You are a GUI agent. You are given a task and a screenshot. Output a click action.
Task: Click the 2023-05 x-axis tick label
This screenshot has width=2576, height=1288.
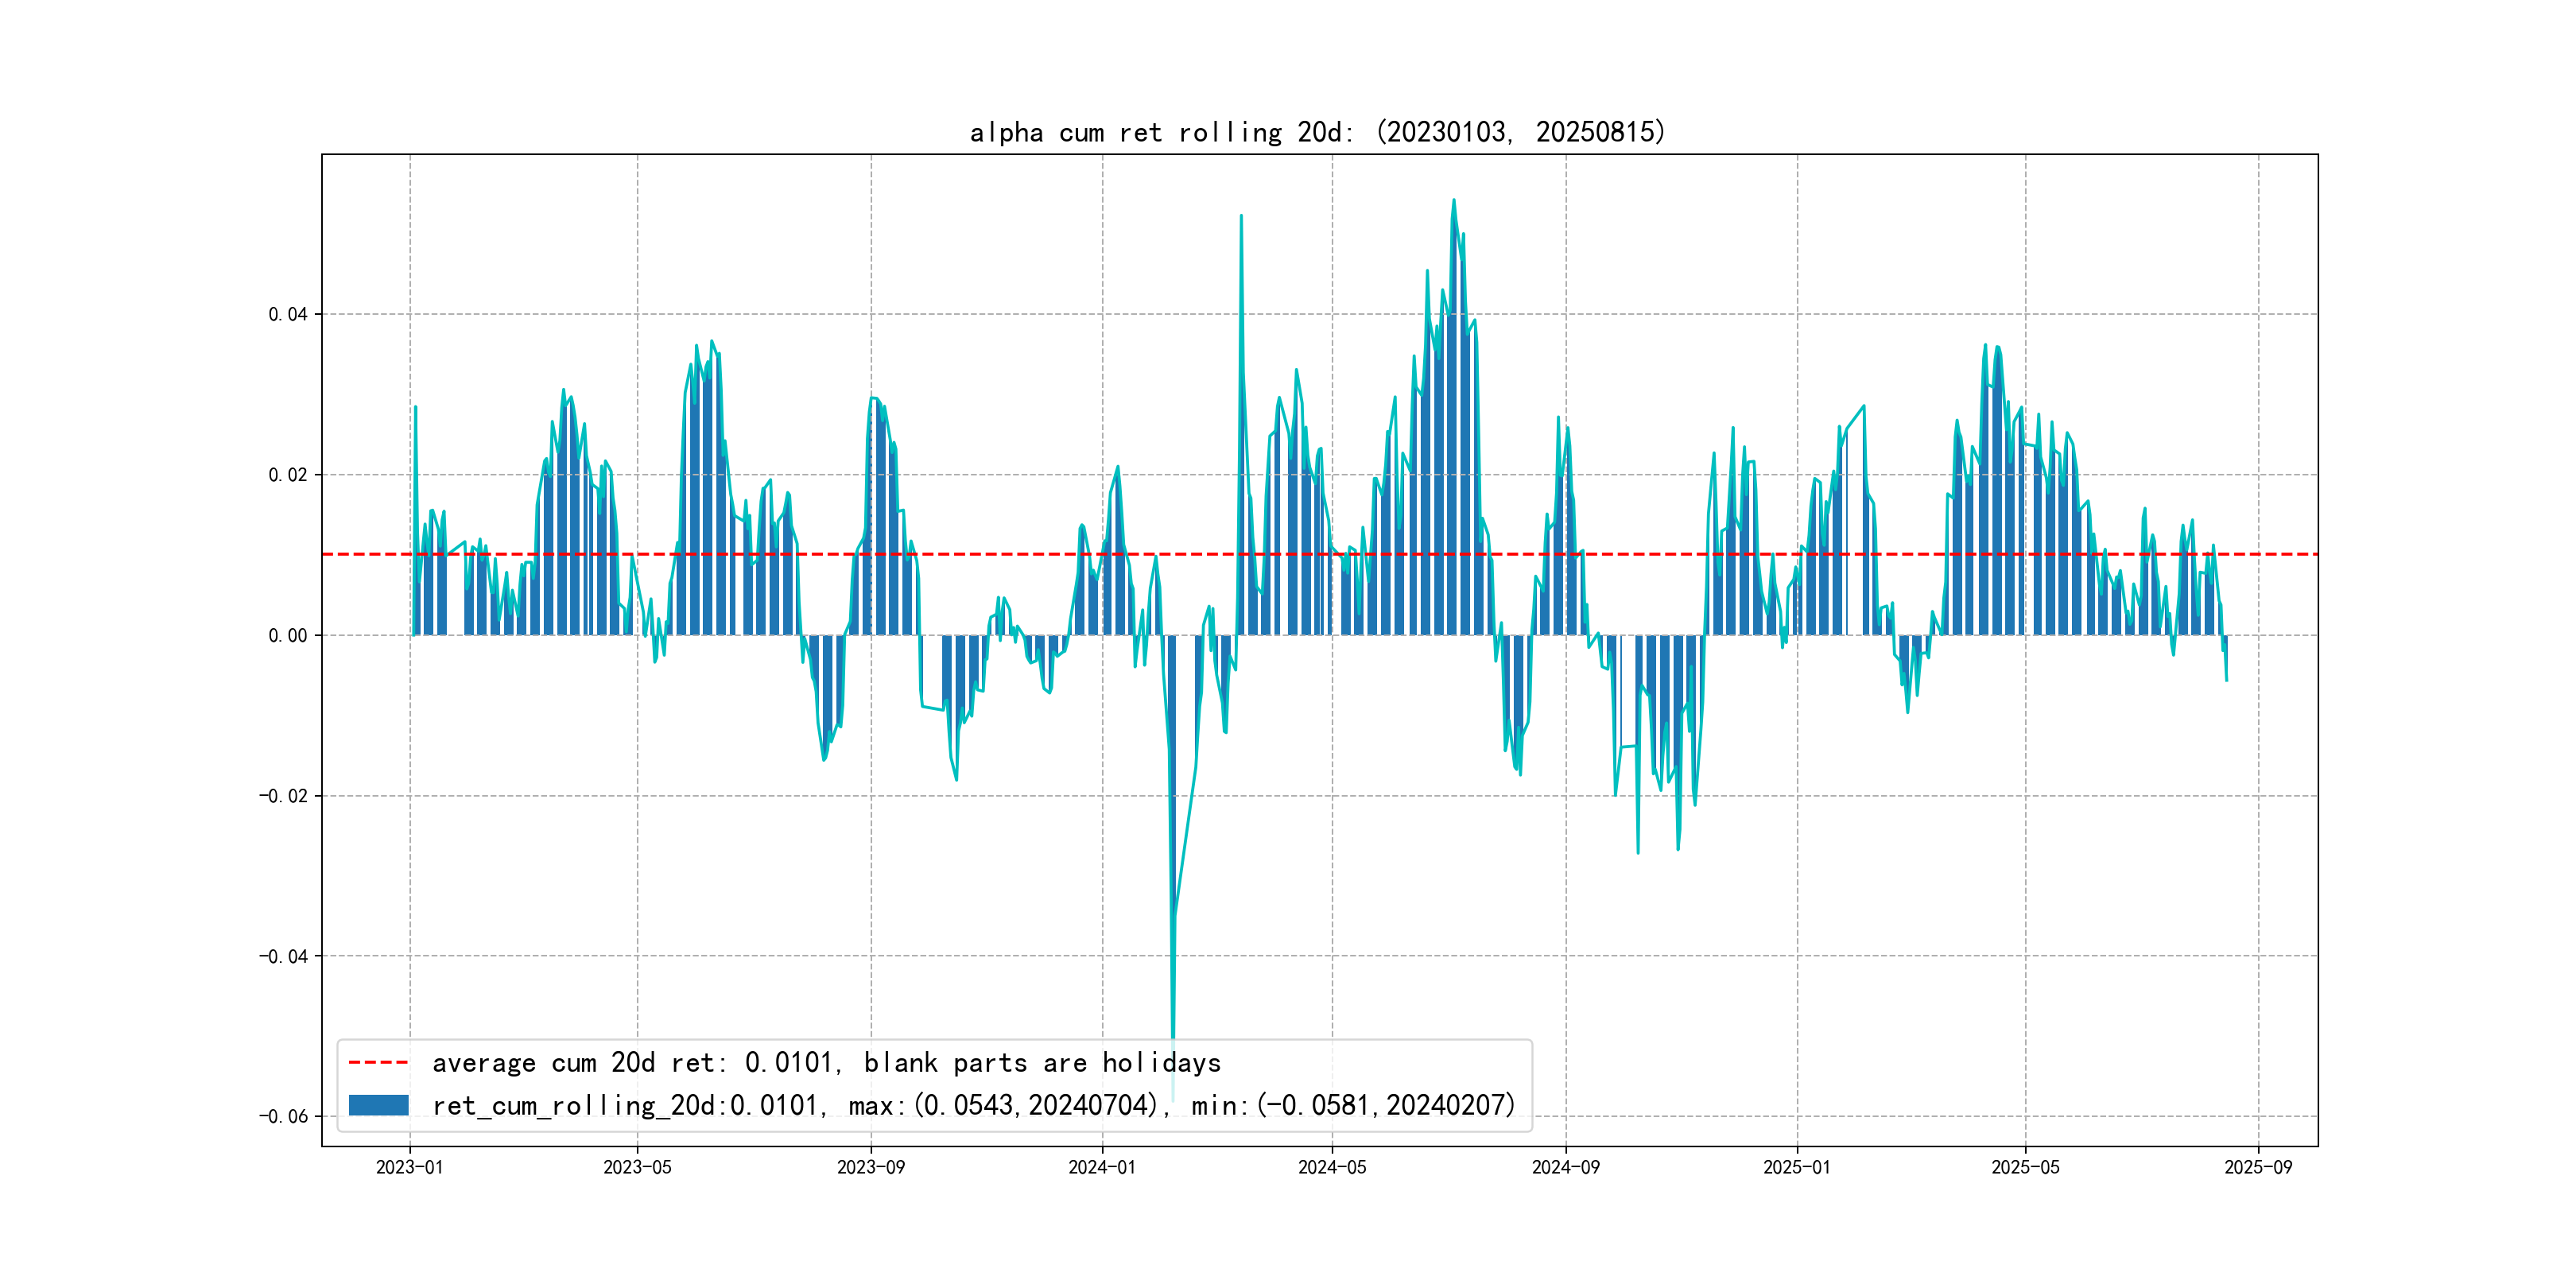click(x=637, y=1168)
